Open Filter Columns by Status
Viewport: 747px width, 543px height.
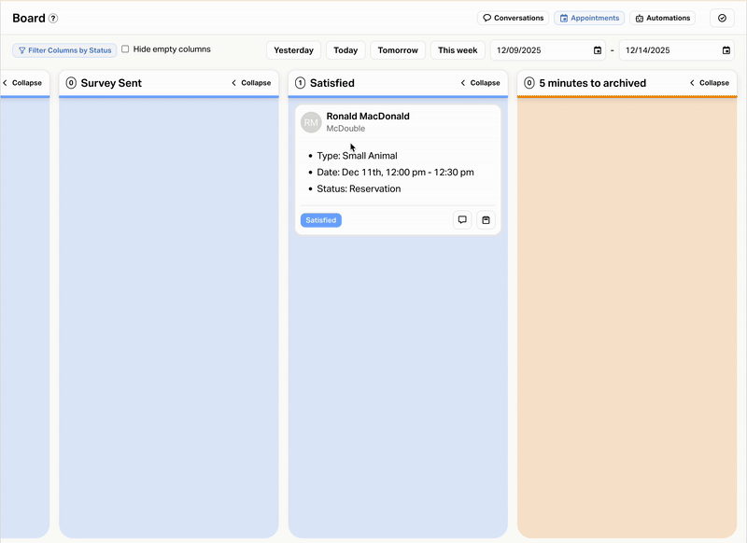click(64, 50)
